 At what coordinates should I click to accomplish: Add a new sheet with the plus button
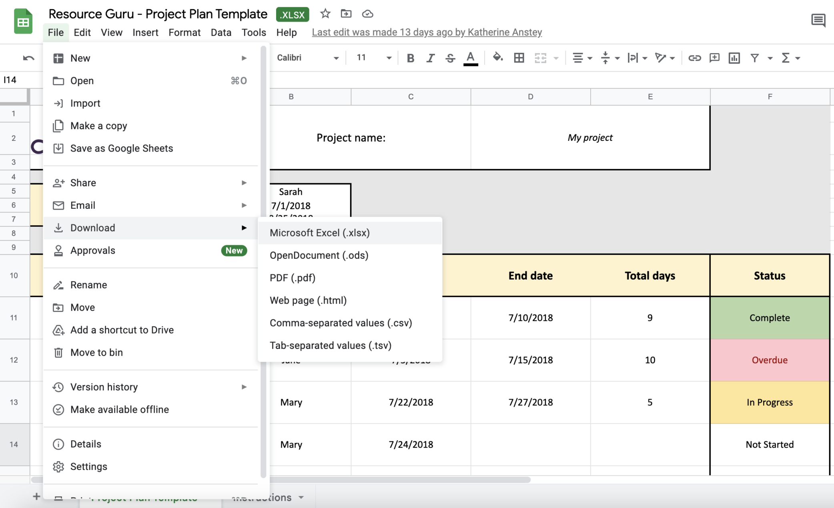pos(36,496)
